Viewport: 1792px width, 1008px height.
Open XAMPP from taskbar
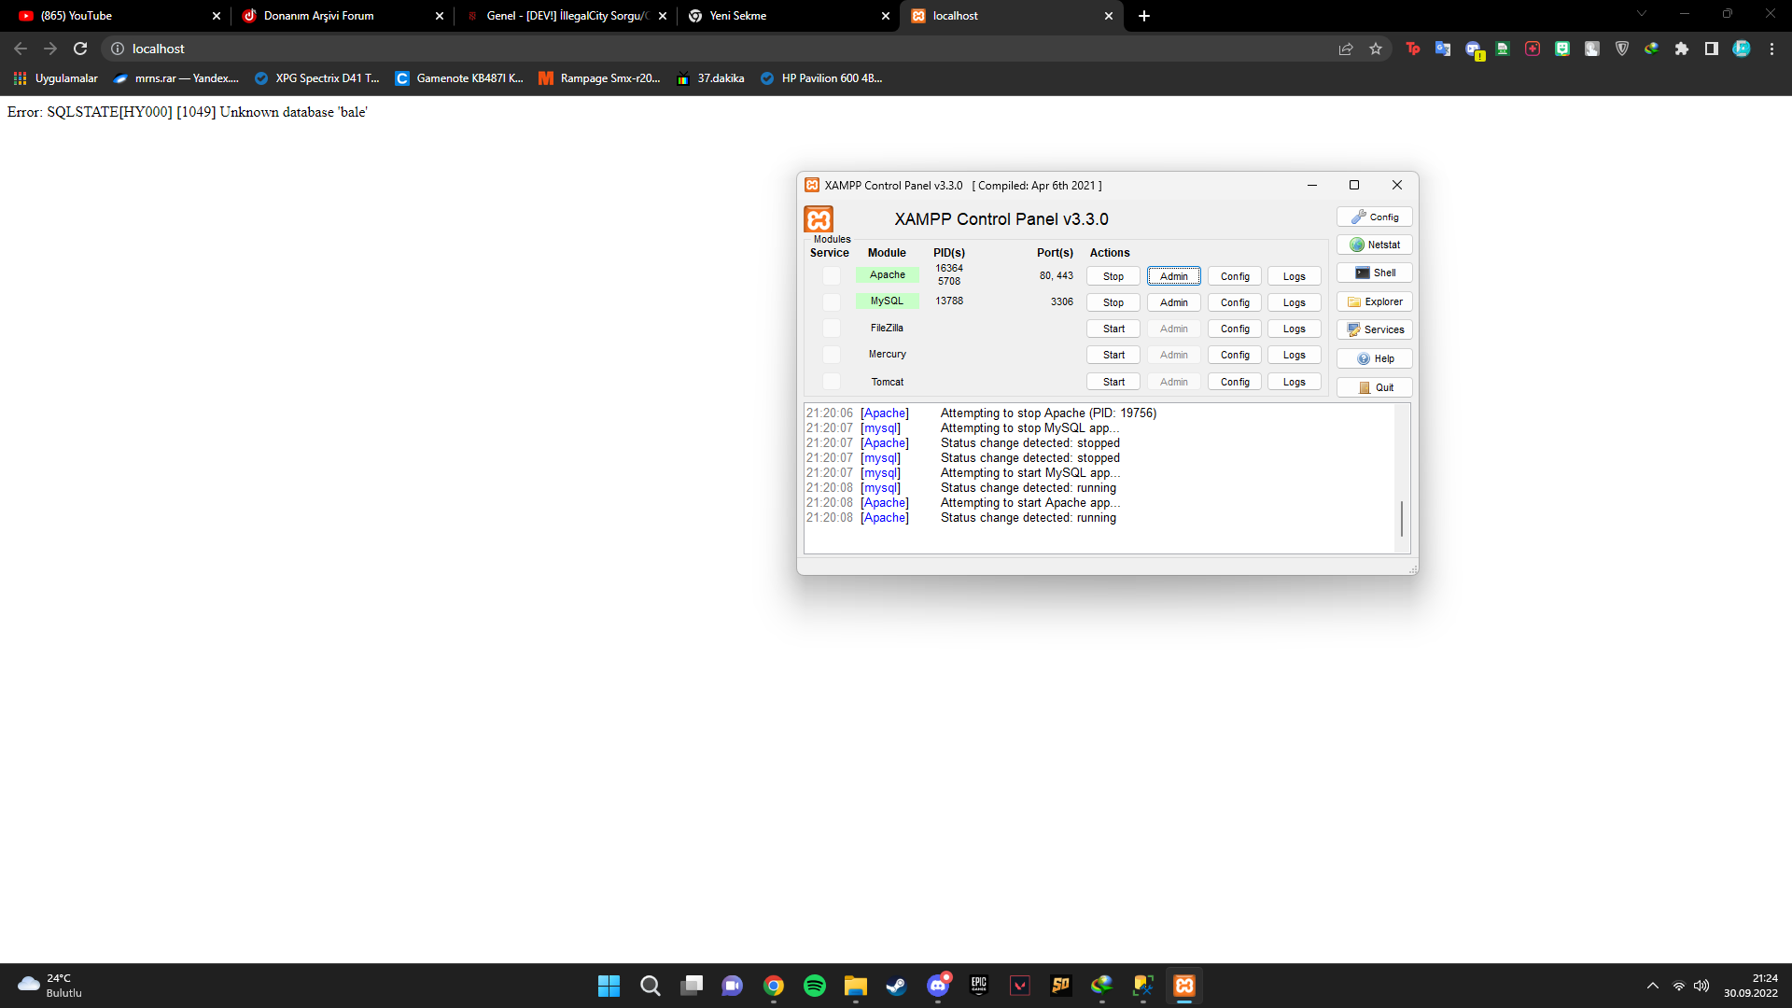1184,986
